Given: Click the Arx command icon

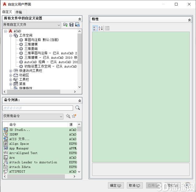Looking at the screenshot, I should (x=6, y=158).
